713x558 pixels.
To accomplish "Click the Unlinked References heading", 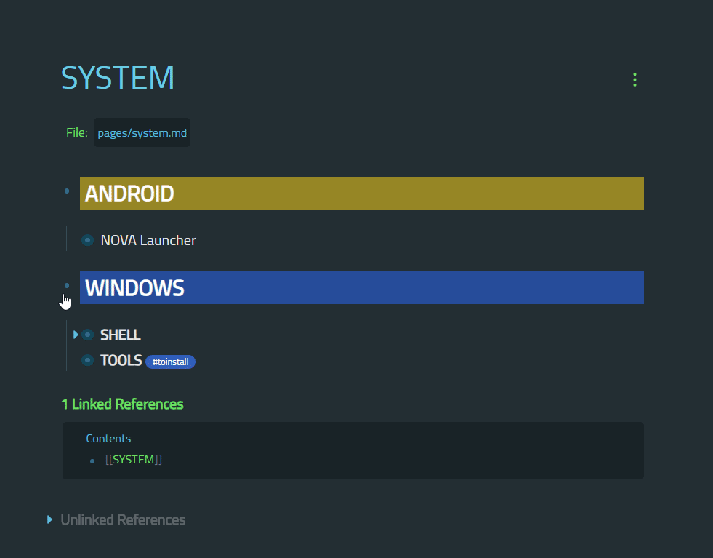I will [124, 519].
